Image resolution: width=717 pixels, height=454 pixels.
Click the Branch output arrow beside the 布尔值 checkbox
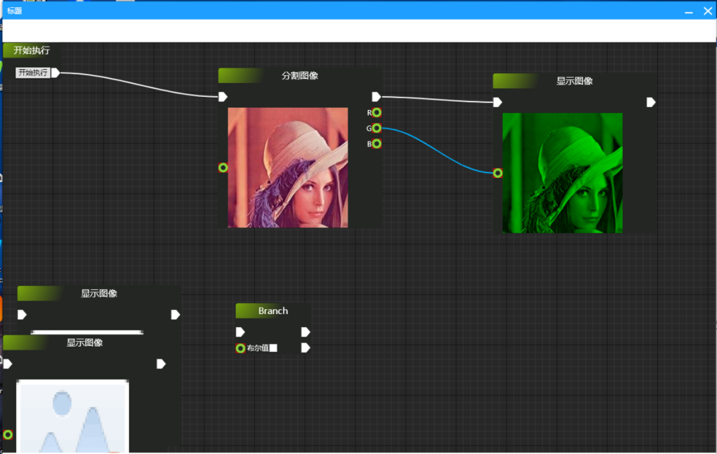(x=305, y=348)
